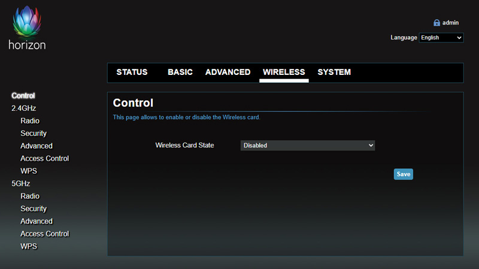479x269 pixels.
Task: Open Security under 2.4GHz
Action: 34,134
